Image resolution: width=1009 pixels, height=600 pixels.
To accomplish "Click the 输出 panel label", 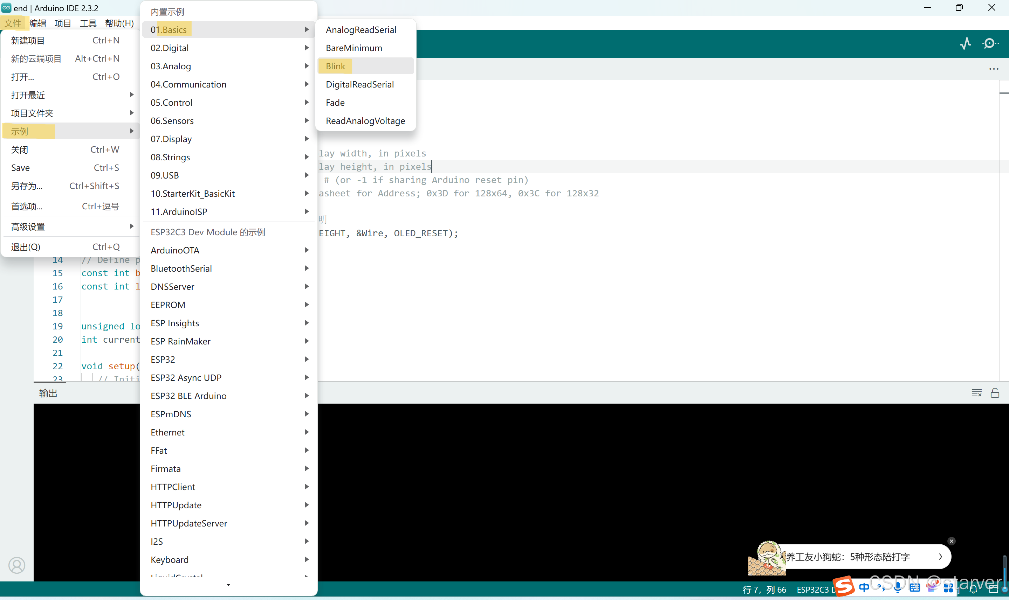I will coord(48,393).
